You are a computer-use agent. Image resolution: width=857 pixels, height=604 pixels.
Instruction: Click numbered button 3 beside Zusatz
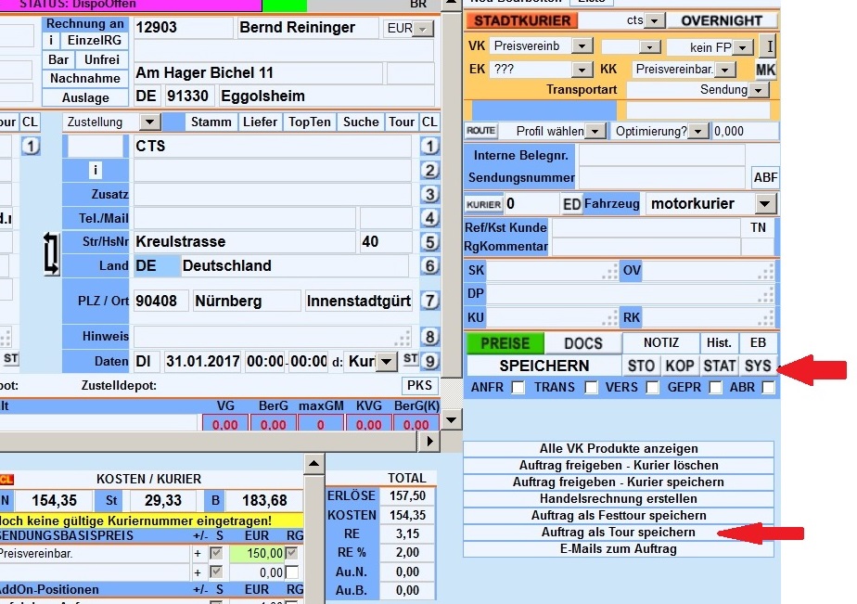tap(429, 194)
